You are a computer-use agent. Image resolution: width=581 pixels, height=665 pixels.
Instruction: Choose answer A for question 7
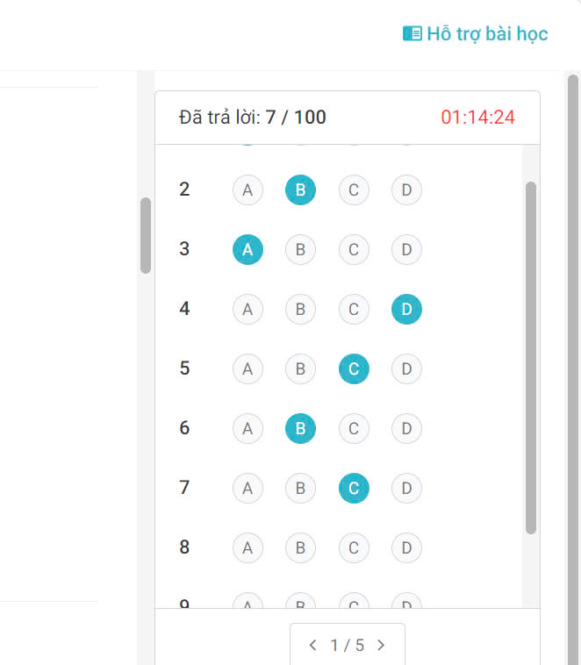coord(247,488)
